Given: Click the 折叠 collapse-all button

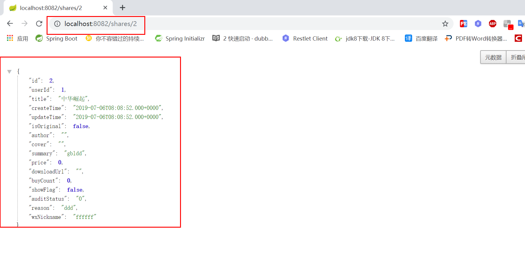Looking at the screenshot, I should click(516, 57).
